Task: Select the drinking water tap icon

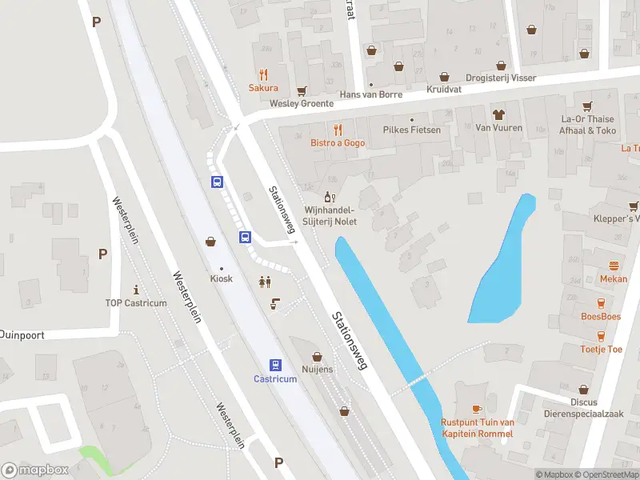Action: click(x=275, y=304)
